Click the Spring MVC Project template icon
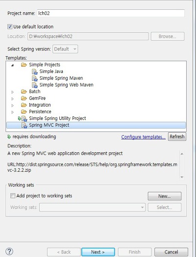Image resolution: width=196 pixels, height=257 pixels. [x=24, y=125]
